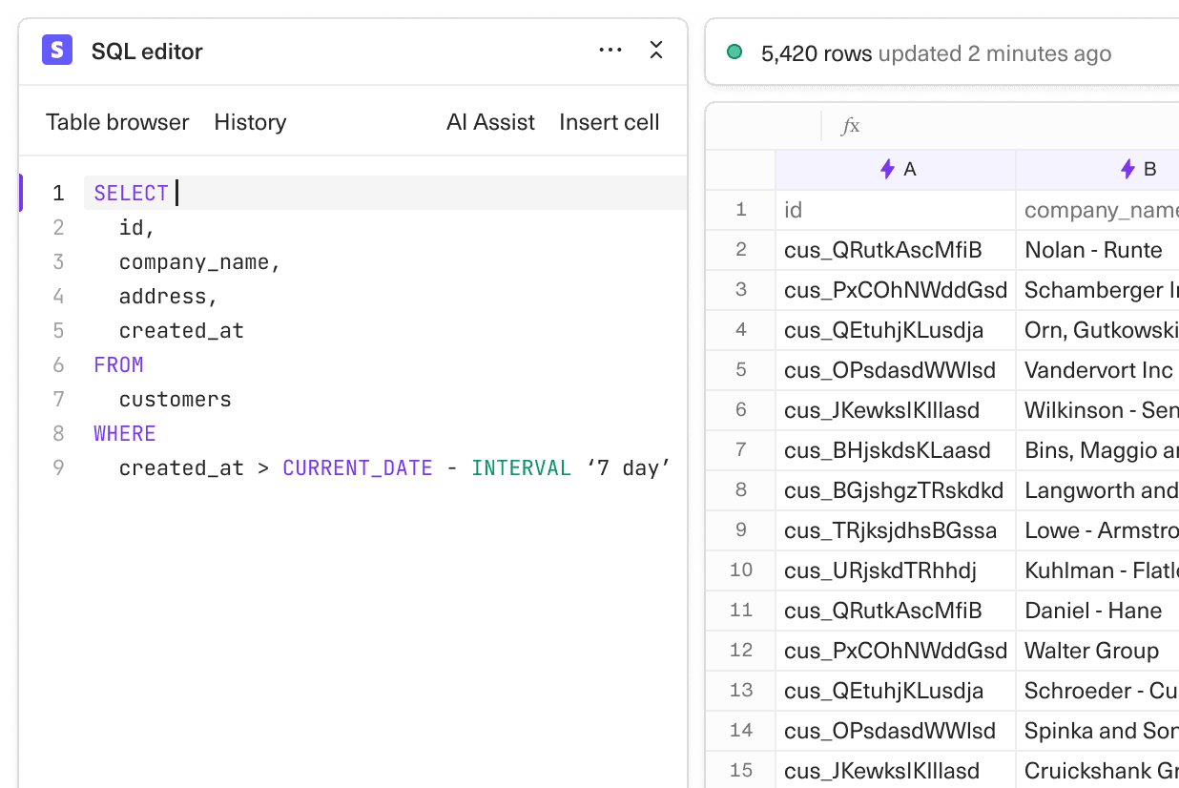Switch to the History tab

tap(250, 122)
